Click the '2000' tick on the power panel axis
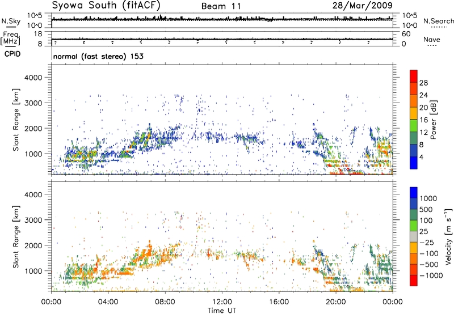454x314 pixels. coord(33,128)
